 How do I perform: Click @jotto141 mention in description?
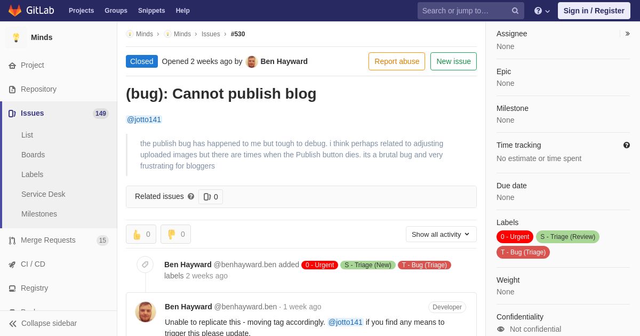(x=144, y=119)
